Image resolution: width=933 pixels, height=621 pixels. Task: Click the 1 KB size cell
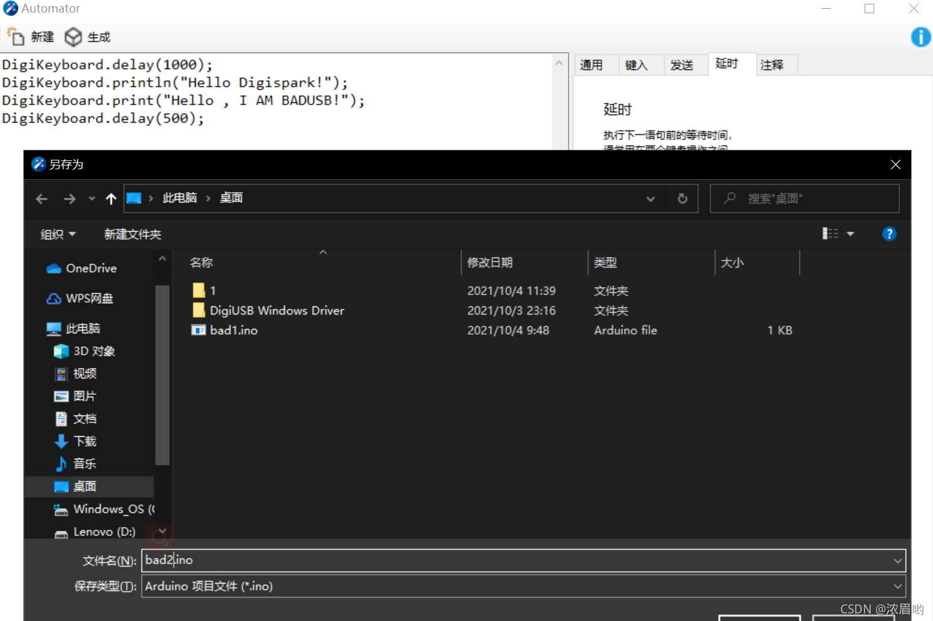point(779,330)
